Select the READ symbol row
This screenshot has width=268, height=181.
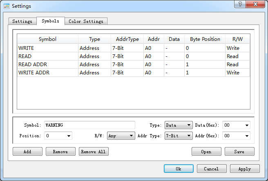coord(134,56)
